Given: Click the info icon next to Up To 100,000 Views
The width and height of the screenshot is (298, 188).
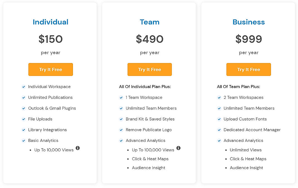Looking at the screenshot, I should click(179, 148).
